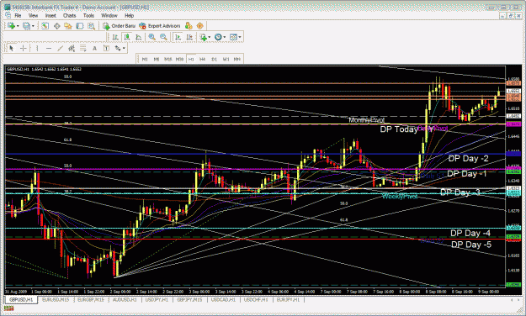
Task: Open the Insert menu
Action: pyautogui.click(x=50, y=16)
